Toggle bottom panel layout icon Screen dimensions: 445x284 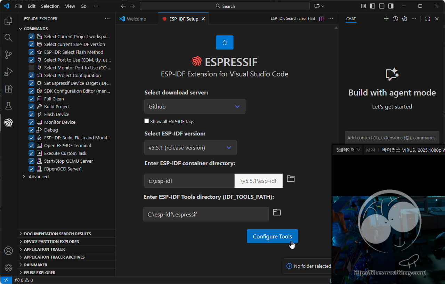(x=382, y=6)
